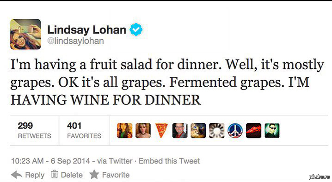Click the Lindsay Lohan display name
Viewport: 332px width, 182px height.
pyautogui.click(x=87, y=30)
